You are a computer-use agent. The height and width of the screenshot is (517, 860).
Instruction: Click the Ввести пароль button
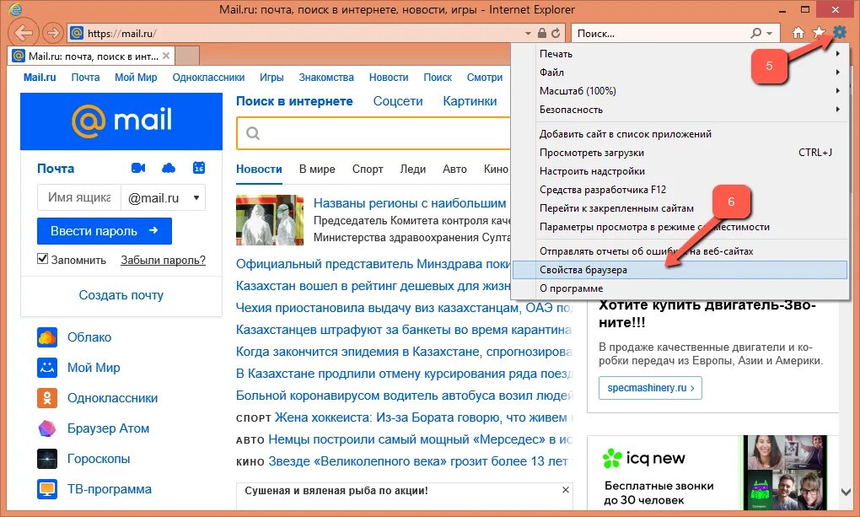coord(105,231)
